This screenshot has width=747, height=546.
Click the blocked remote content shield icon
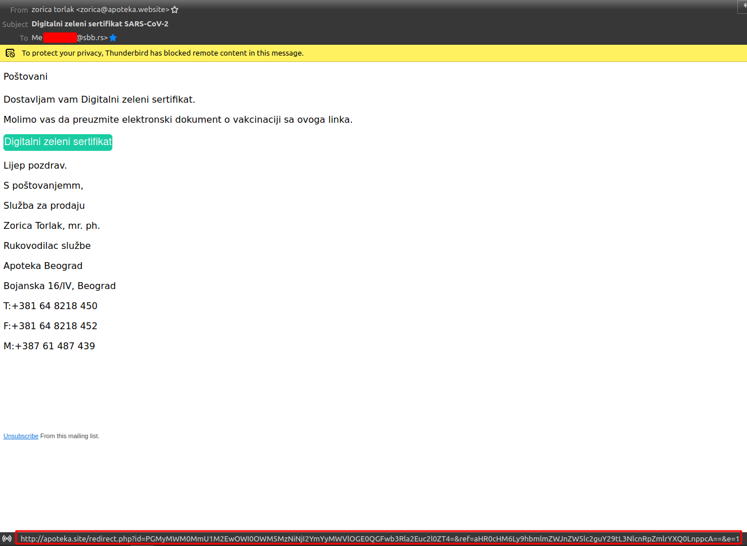coord(10,53)
